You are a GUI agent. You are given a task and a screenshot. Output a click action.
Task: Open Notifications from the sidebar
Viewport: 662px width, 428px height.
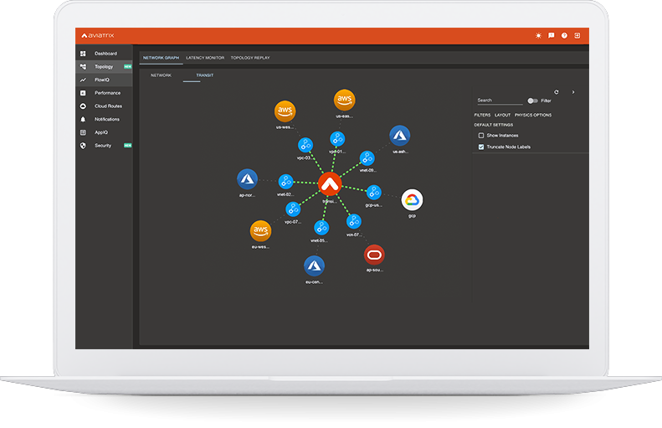[104, 119]
